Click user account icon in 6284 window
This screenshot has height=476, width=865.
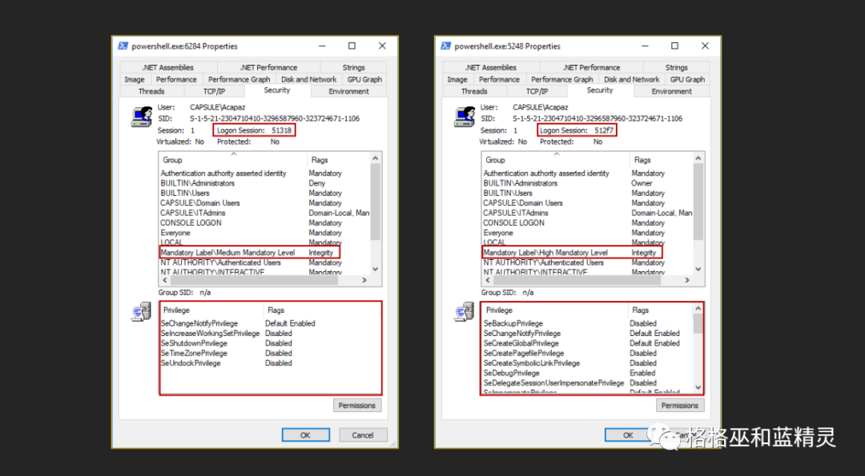tap(141, 116)
